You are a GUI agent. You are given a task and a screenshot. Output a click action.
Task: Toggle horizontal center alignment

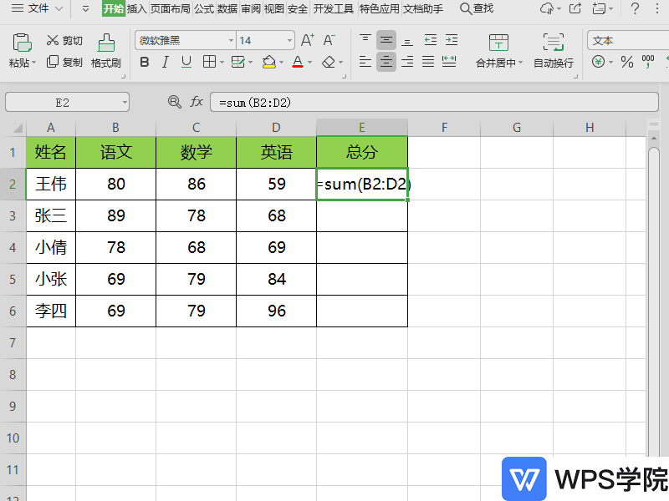[386, 61]
